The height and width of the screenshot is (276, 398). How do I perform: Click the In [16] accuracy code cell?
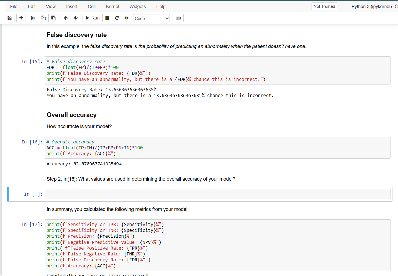tap(217, 148)
